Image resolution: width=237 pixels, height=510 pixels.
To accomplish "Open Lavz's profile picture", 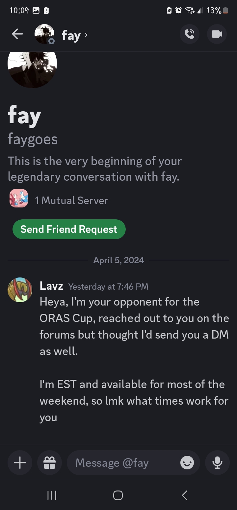I will click(x=20, y=290).
